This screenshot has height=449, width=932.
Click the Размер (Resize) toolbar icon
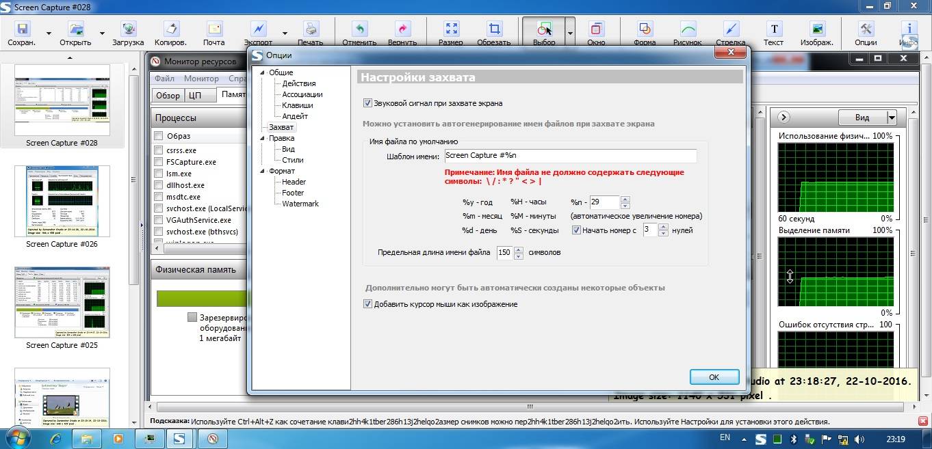coord(450,29)
